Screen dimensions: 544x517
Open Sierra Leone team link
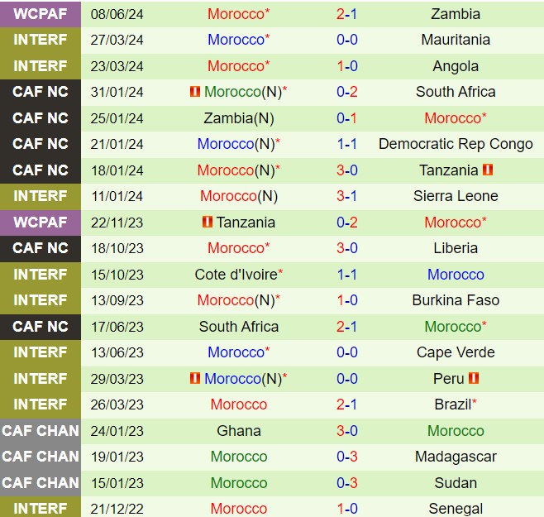(x=456, y=196)
